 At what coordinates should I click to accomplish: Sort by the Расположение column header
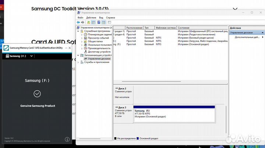(x=134, y=28)
